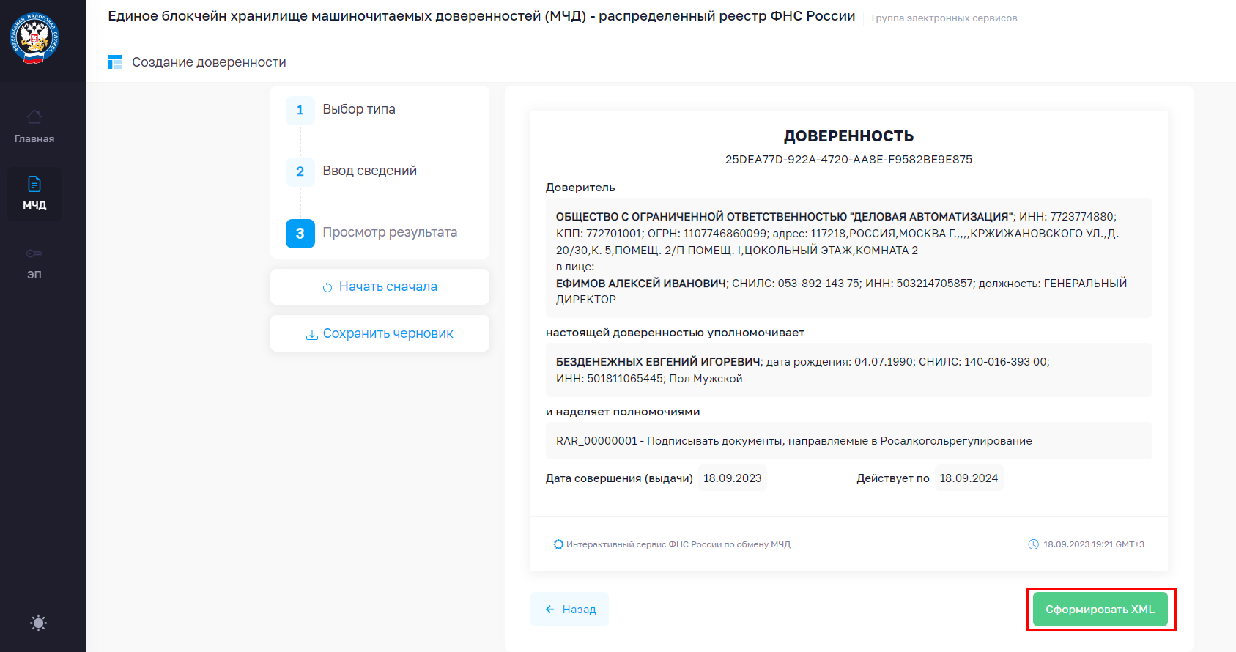Viewport: 1236px width, 652px height.
Task: Click the issue date 18.09.2023 field
Action: click(733, 478)
